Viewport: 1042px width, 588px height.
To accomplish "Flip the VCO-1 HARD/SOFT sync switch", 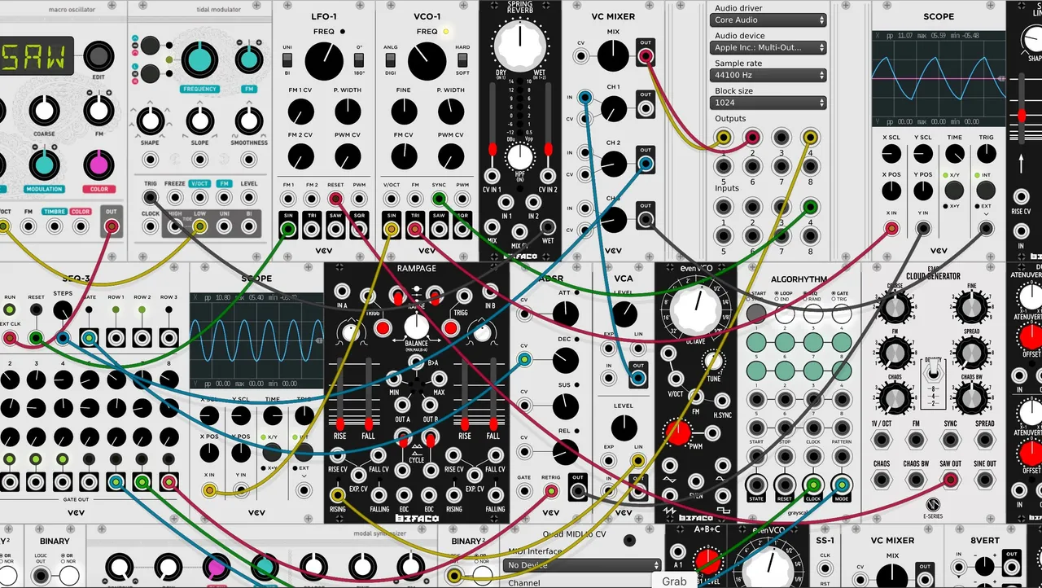I will [462, 59].
